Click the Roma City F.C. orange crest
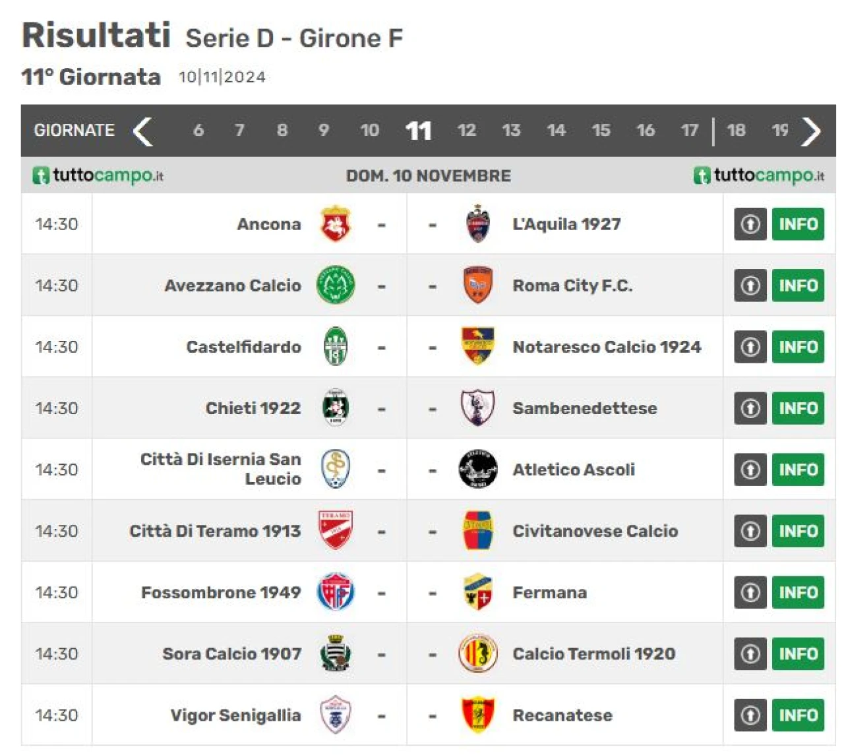This screenshot has width=844, height=755. (477, 286)
